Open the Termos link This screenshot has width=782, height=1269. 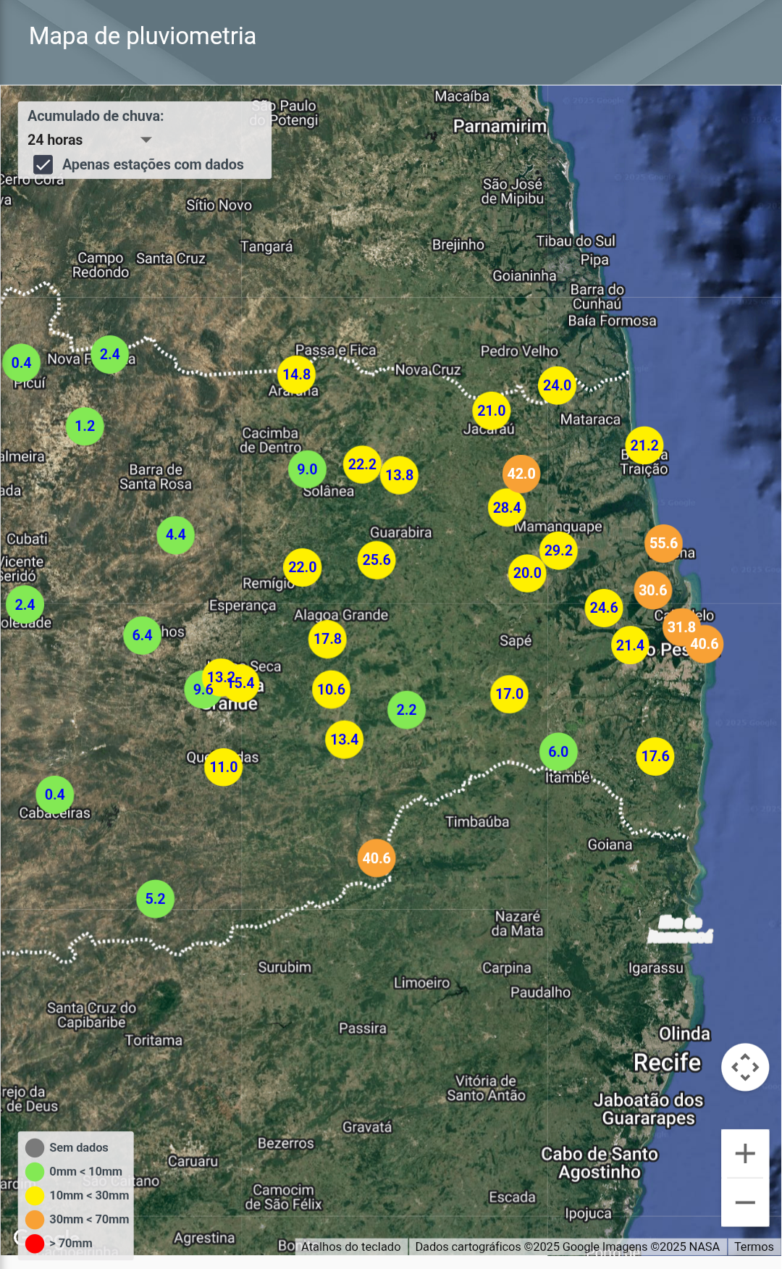pyautogui.click(x=754, y=1247)
